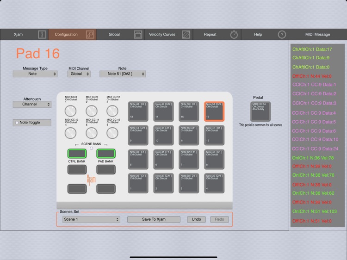Select pad 1 Note:36 C1
The height and width of the screenshot is (260, 347).
click(x=138, y=183)
